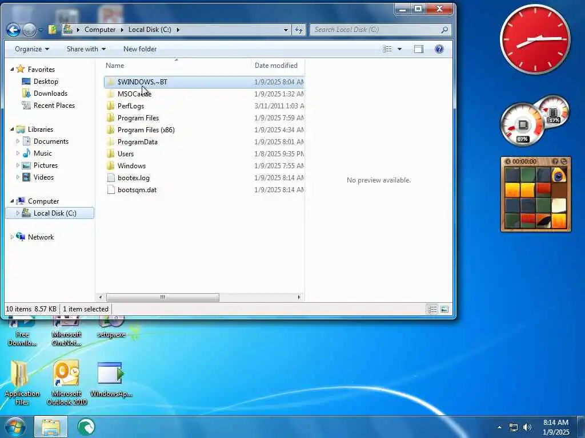Image resolution: width=585 pixels, height=438 pixels.
Task: Create a New folder
Action: click(140, 49)
